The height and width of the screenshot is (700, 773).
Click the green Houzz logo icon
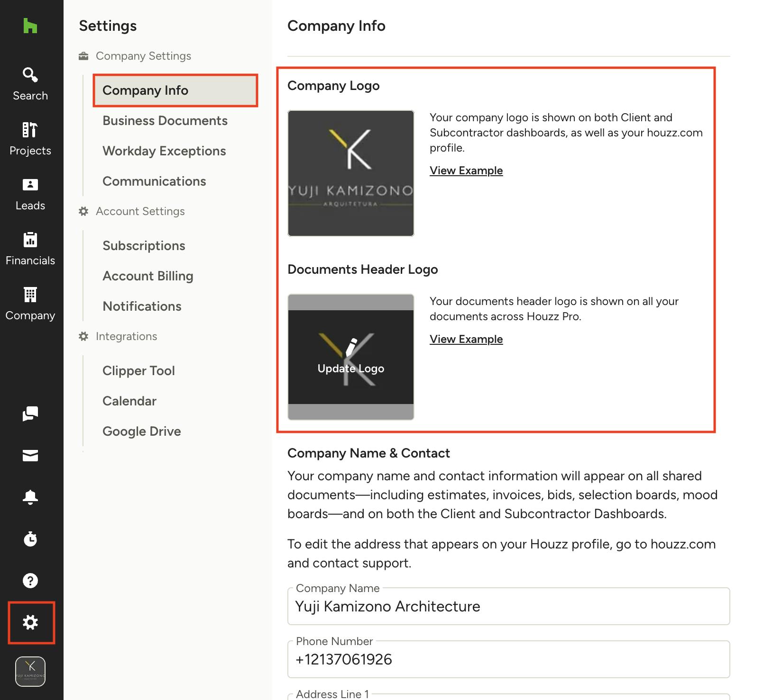coord(30,26)
